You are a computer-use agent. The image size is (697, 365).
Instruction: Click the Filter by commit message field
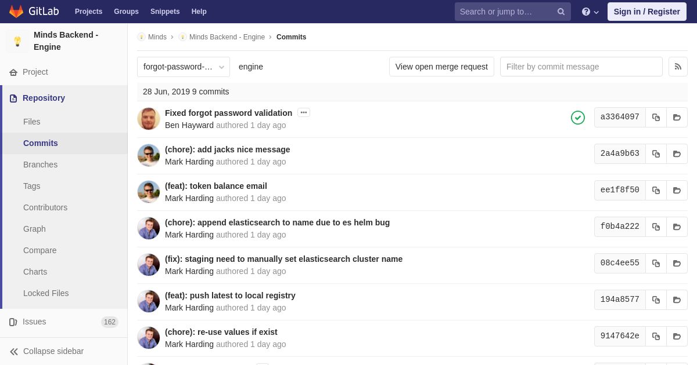581,67
